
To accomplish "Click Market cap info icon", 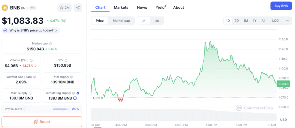I will 50,44.
